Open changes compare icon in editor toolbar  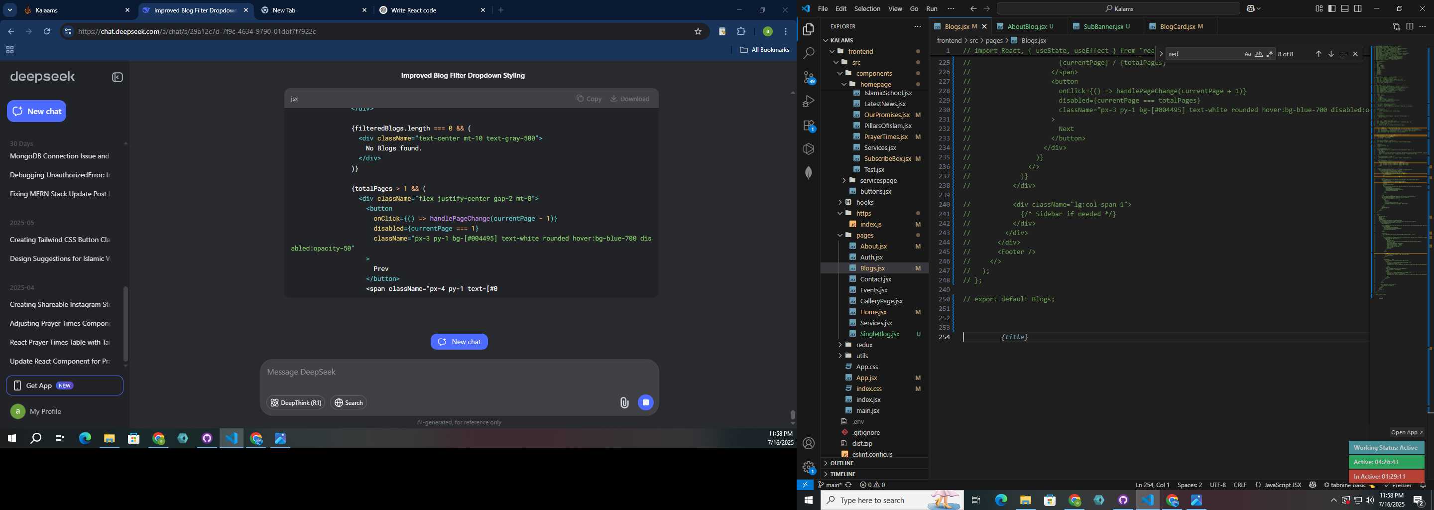[x=1397, y=26]
